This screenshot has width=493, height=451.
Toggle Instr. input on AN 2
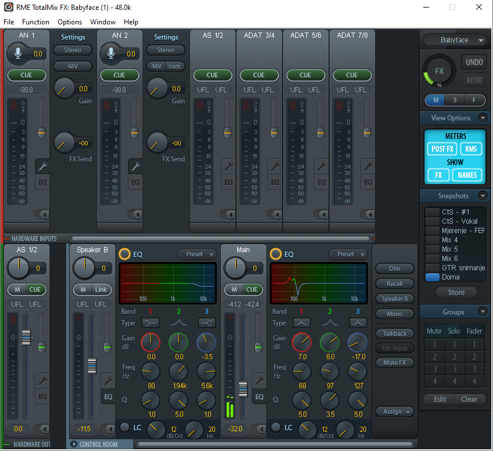click(175, 66)
